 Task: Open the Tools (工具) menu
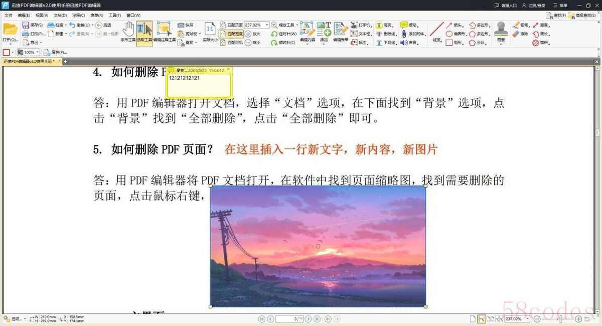click(x=114, y=16)
